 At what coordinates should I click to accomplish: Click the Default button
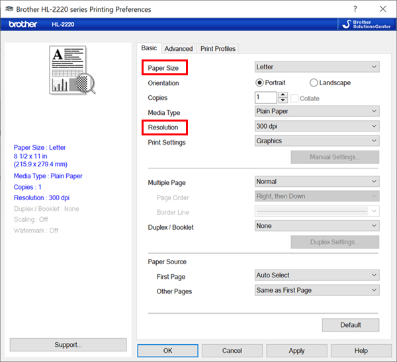pos(351,325)
